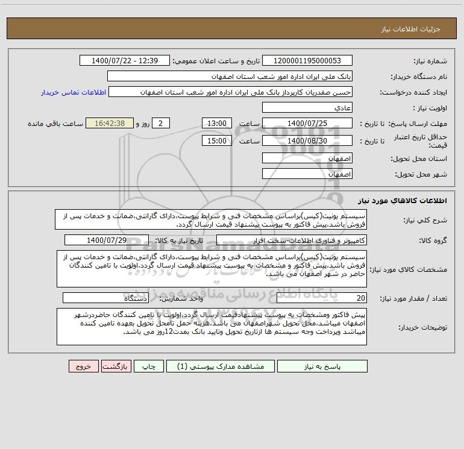Click the واحد شمارش field دستگاه
464x449 pixels.
pos(105,298)
